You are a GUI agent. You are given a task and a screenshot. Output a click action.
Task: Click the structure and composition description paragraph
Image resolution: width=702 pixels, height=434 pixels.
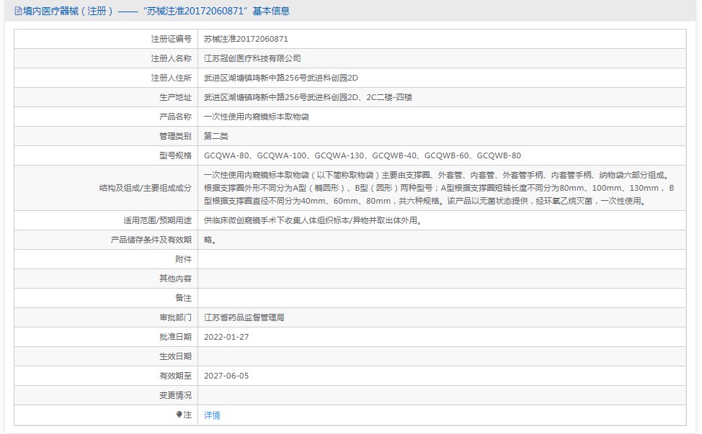pos(440,188)
